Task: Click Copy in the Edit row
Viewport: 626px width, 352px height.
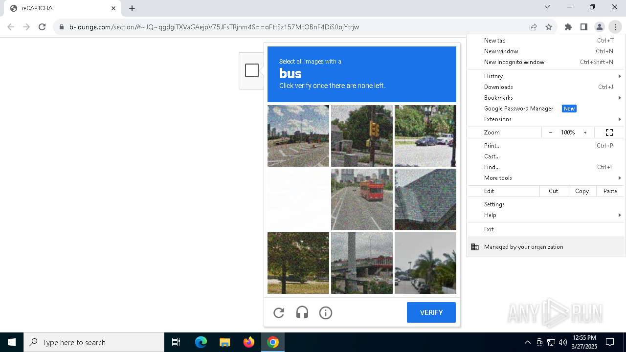Action: [582, 191]
